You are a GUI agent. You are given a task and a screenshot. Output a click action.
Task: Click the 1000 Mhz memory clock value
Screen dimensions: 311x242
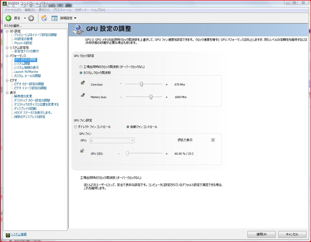180,97
